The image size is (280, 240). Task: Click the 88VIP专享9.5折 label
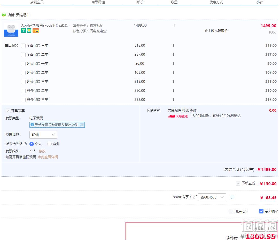[x=185, y=197]
